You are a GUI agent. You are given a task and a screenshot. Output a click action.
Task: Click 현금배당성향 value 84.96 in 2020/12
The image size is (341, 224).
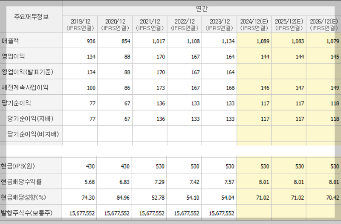point(123,198)
